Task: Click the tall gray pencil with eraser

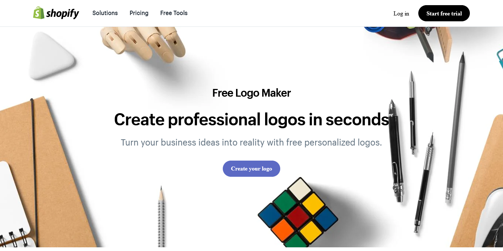Action: 455,127
